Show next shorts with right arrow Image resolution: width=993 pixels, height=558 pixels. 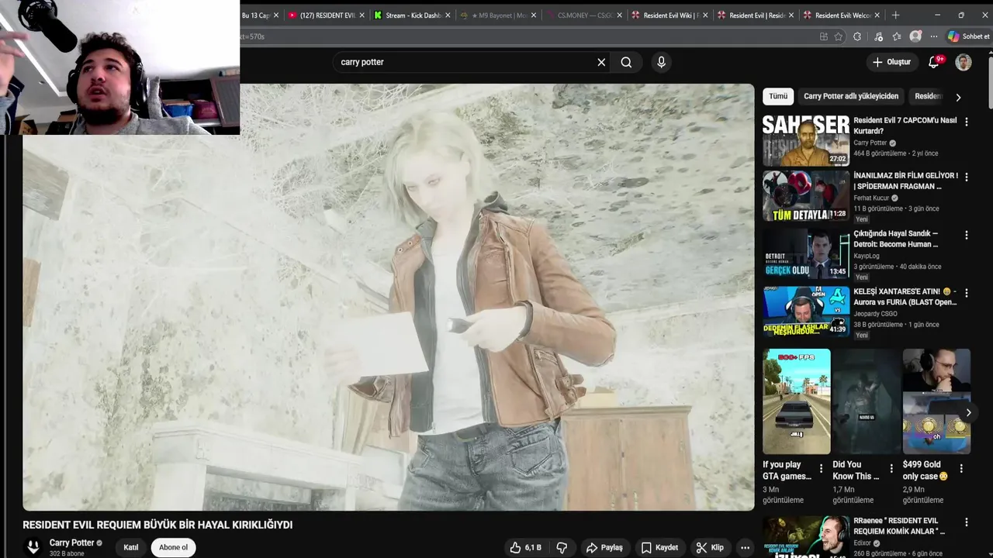click(x=968, y=412)
